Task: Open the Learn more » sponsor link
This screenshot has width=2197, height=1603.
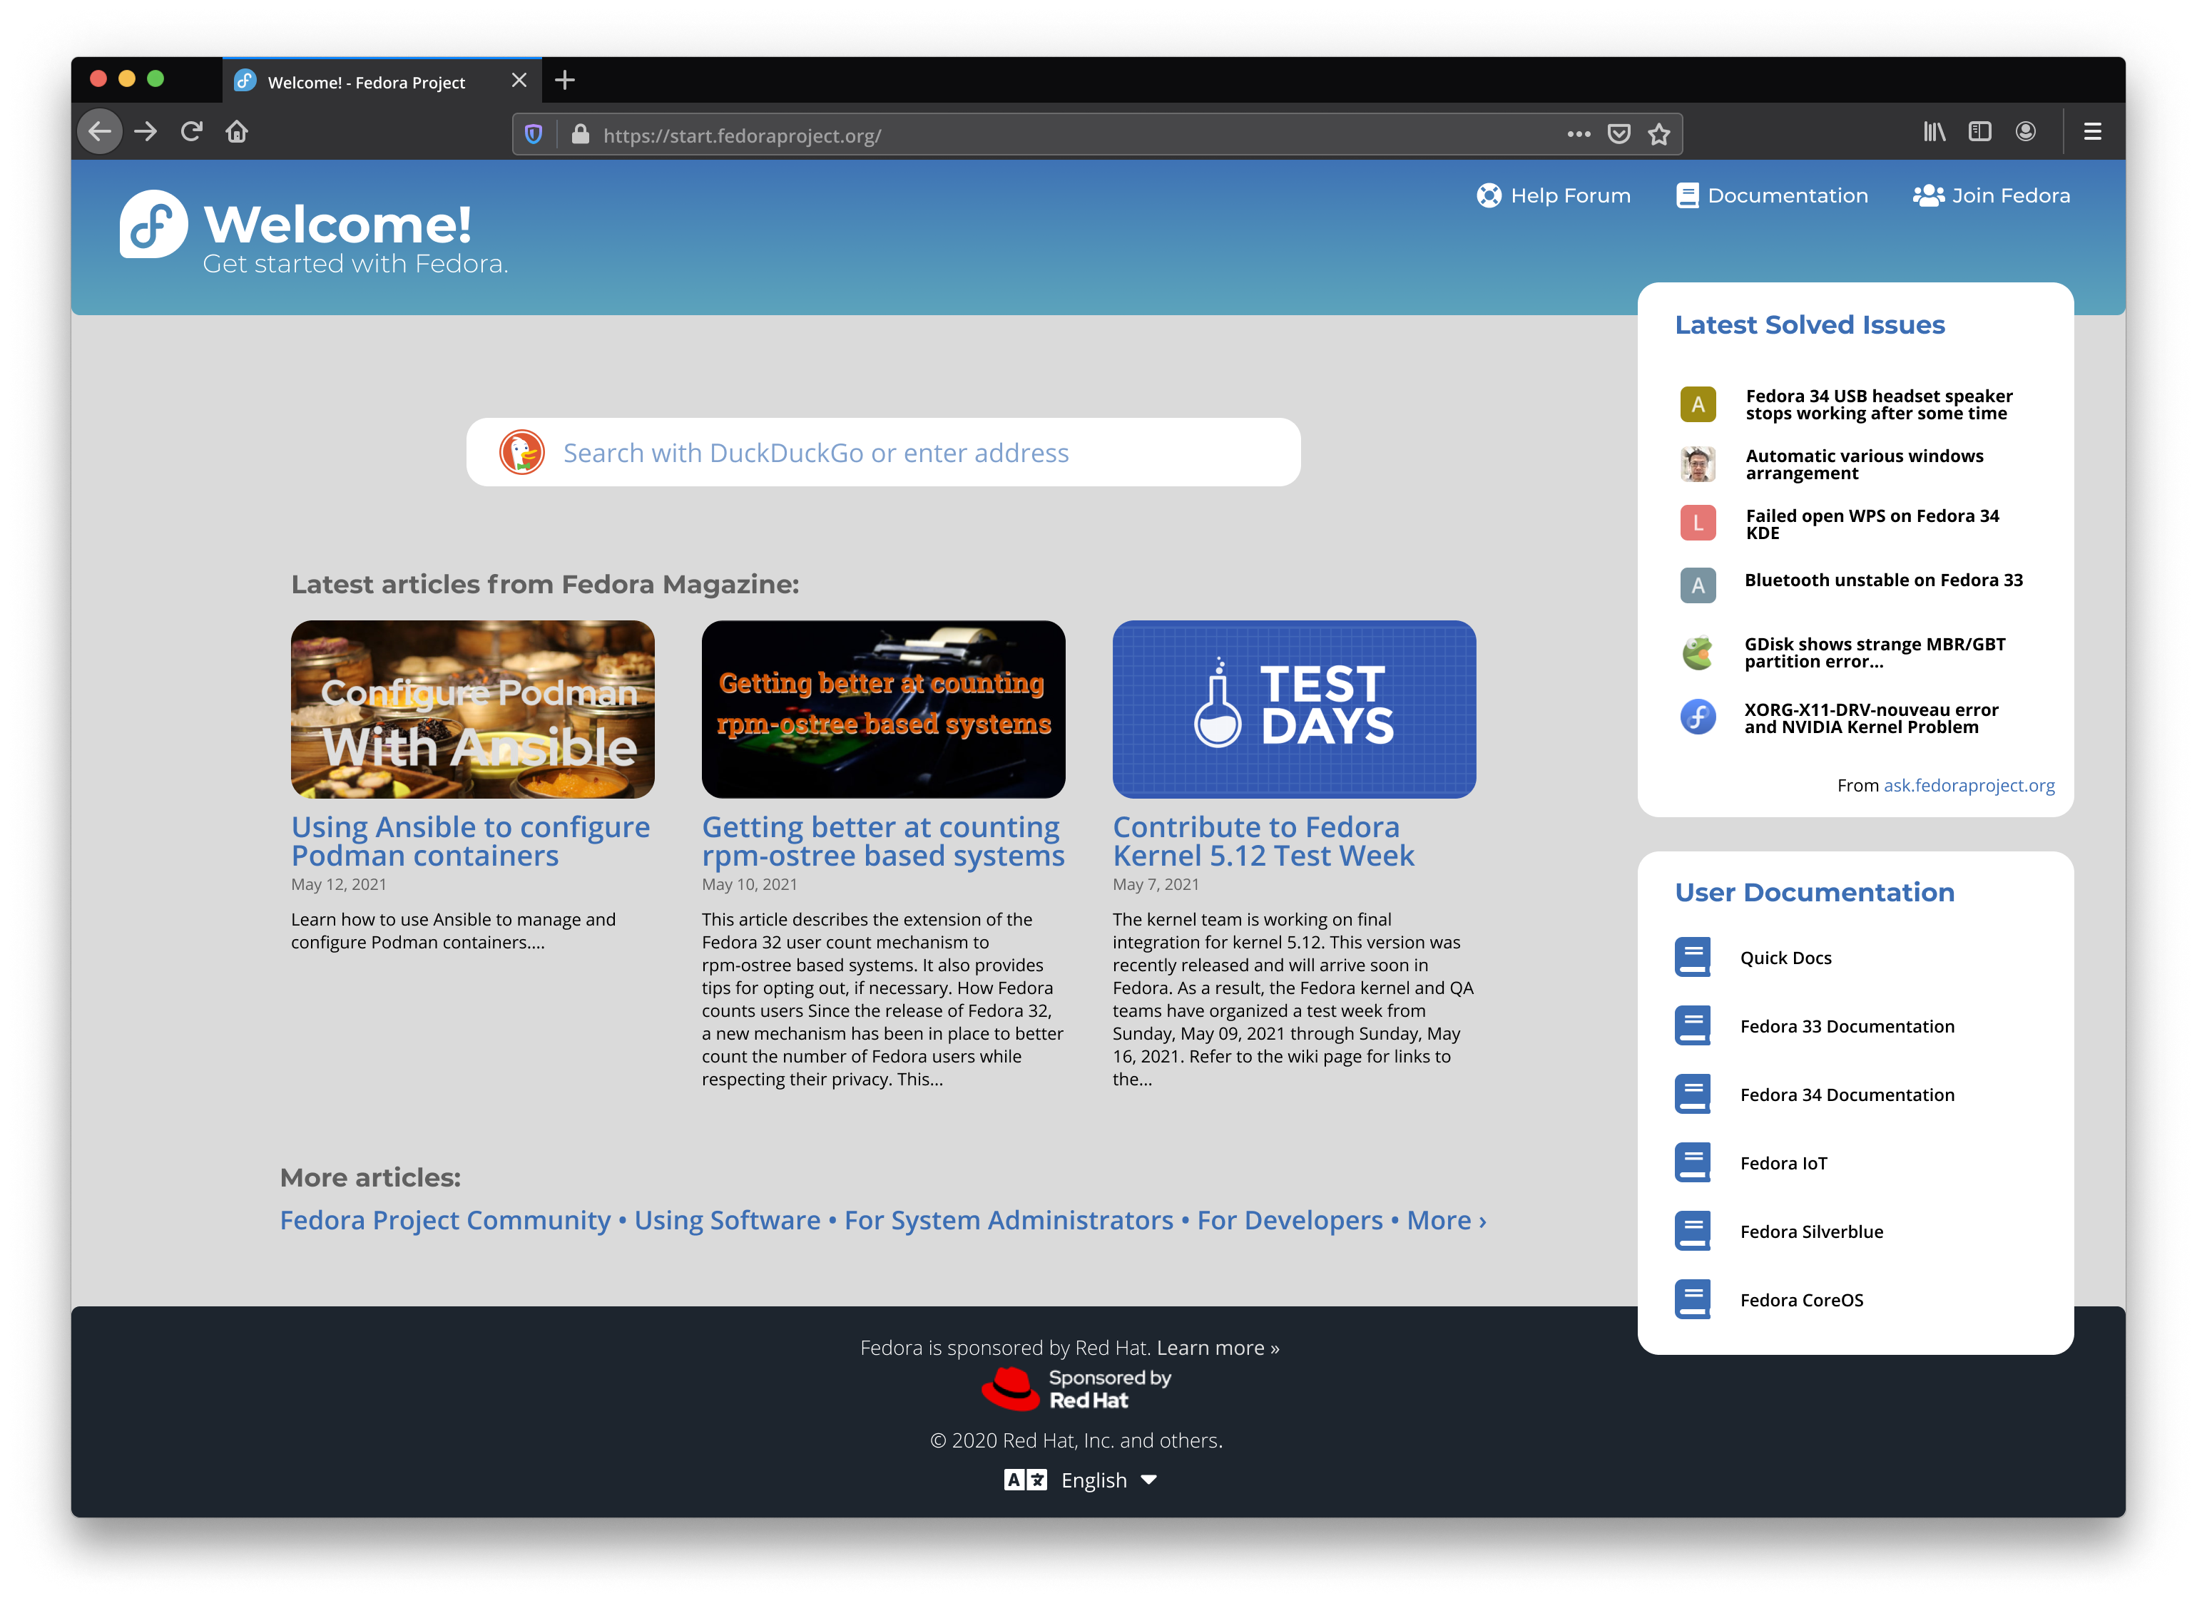Action: point(1218,1348)
